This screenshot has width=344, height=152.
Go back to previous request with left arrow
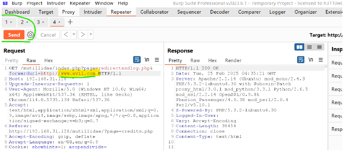click(x=66, y=35)
